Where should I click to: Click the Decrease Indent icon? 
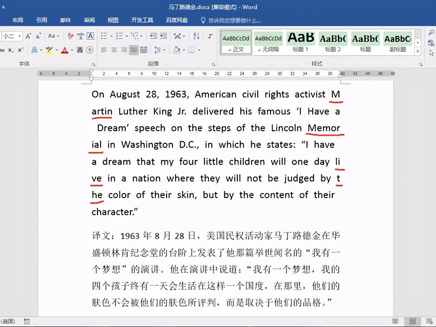(153, 36)
